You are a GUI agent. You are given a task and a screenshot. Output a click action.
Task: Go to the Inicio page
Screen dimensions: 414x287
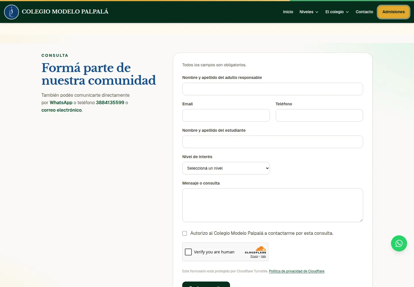pos(288,12)
